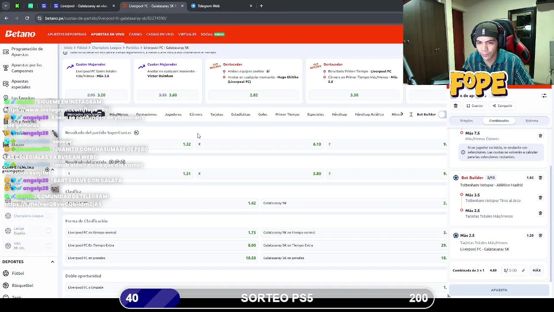The image size is (554, 312).
Task: Select the Destacados Bet Builder odds 3.30
Action: tap(354, 95)
